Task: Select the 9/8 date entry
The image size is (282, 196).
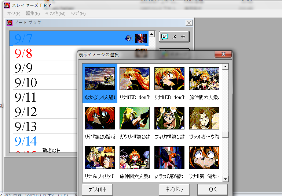Action: pos(23,53)
